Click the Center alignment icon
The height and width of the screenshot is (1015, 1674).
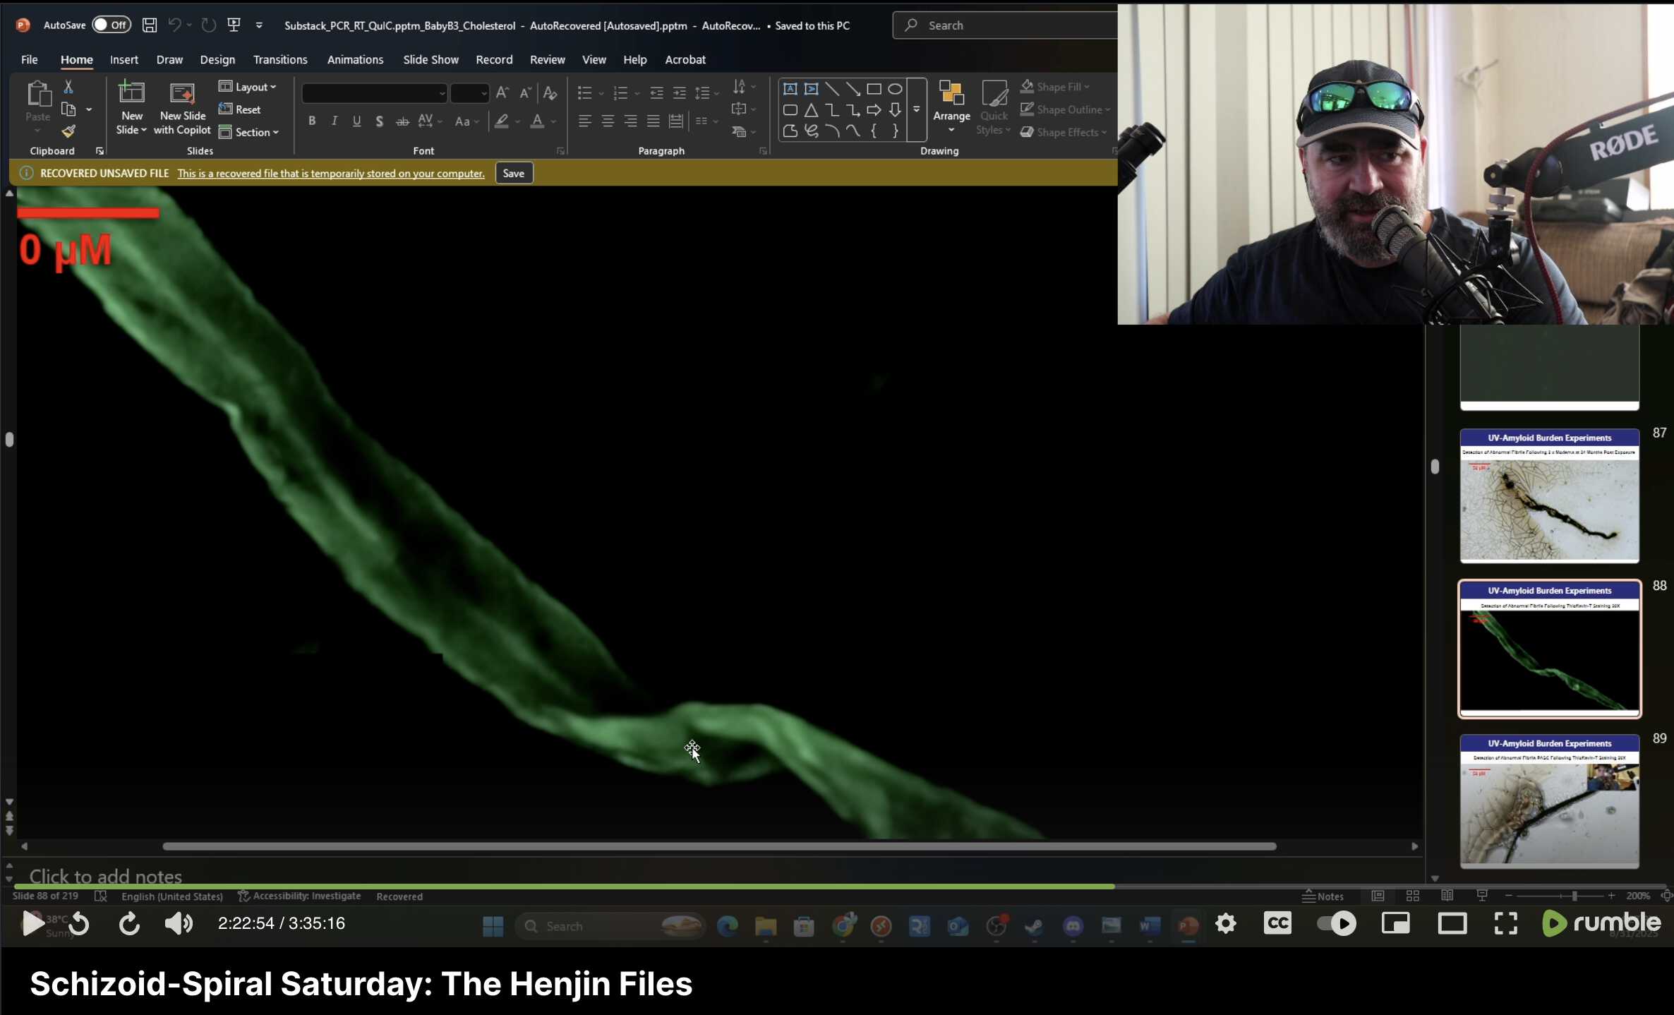pyautogui.click(x=608, y=121)
